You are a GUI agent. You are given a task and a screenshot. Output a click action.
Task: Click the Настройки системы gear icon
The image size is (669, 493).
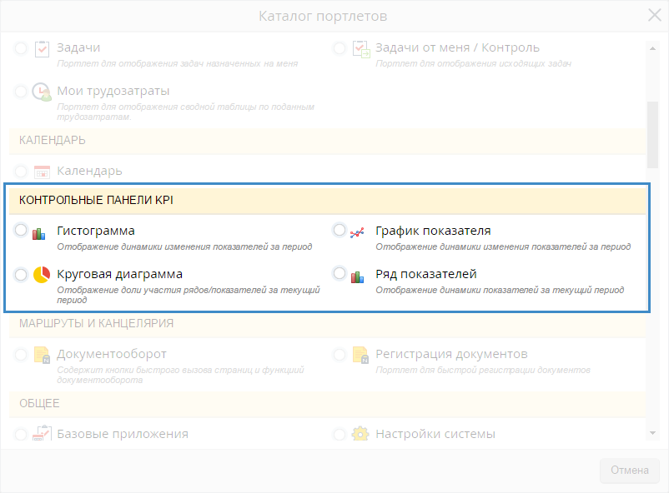pyautogui.click(x=360, y=435)
